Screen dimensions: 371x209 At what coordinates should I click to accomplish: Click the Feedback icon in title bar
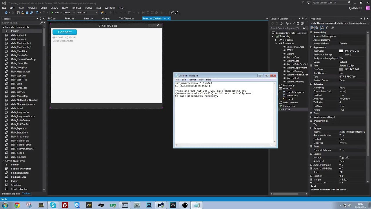[x=309, y=3]
